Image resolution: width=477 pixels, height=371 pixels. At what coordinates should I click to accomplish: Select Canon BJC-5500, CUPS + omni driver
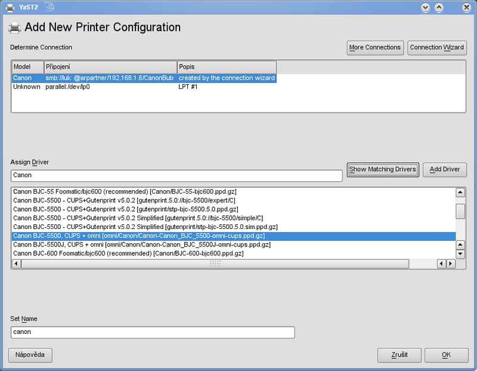point(234,236)
